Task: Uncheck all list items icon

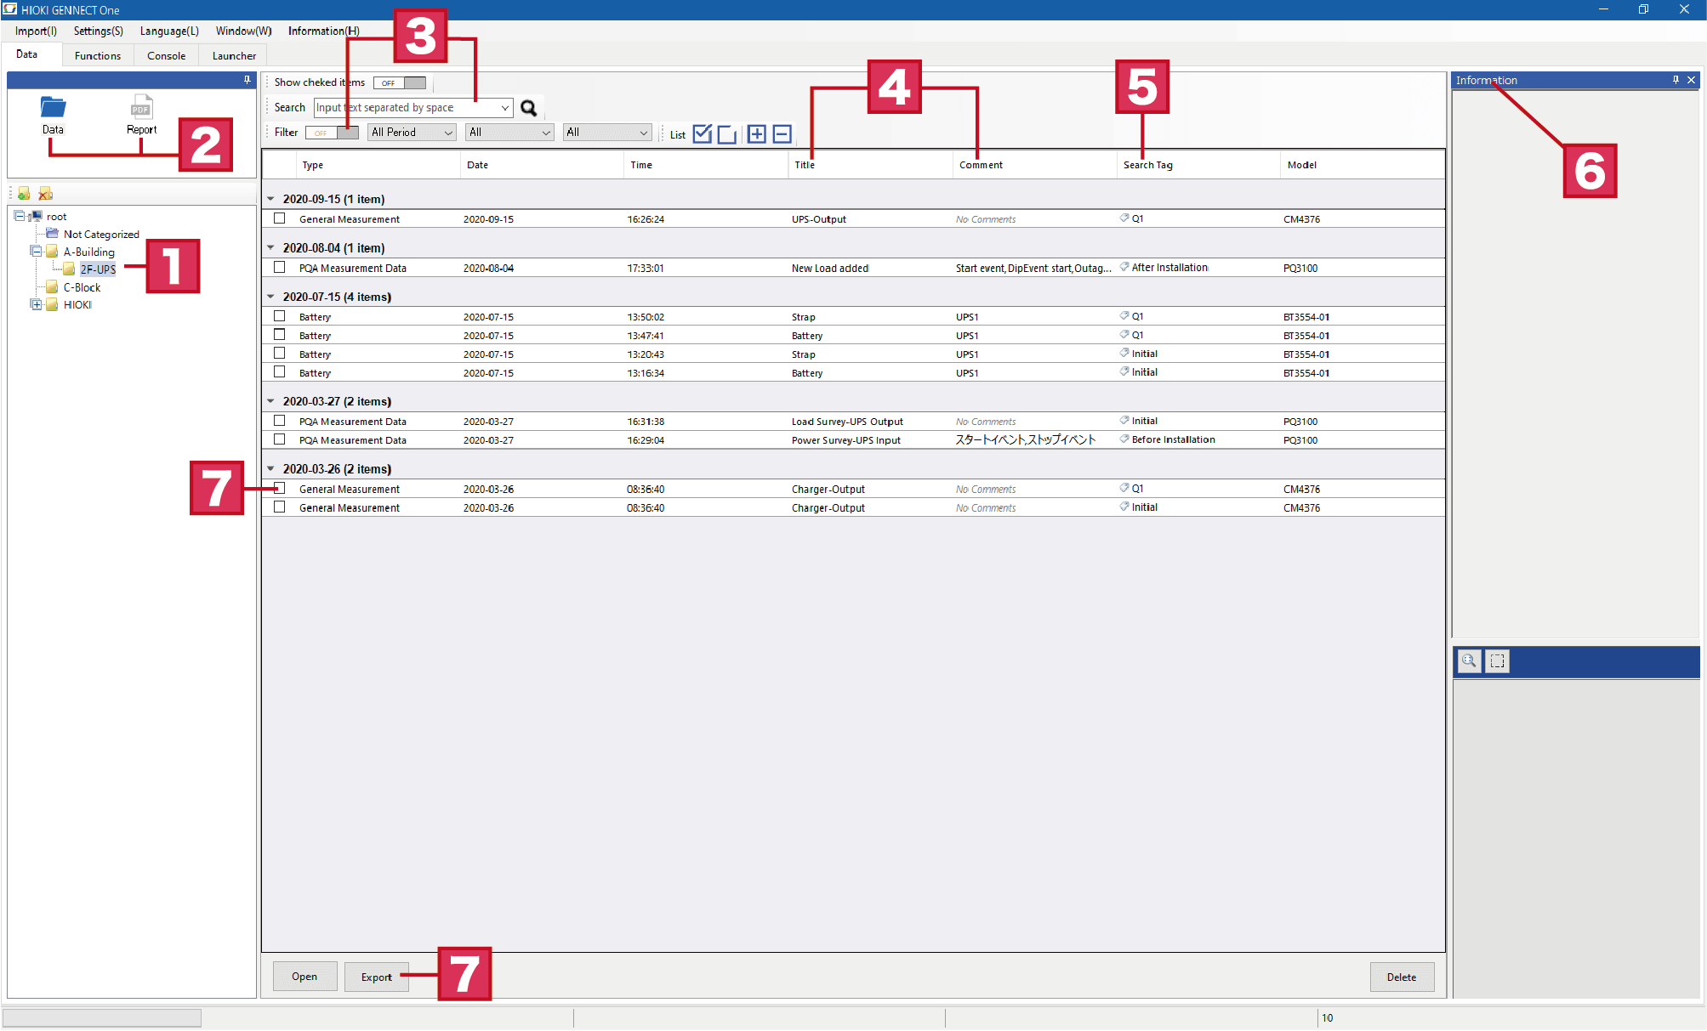Action: pyautogui.click(x=726, y=134)
